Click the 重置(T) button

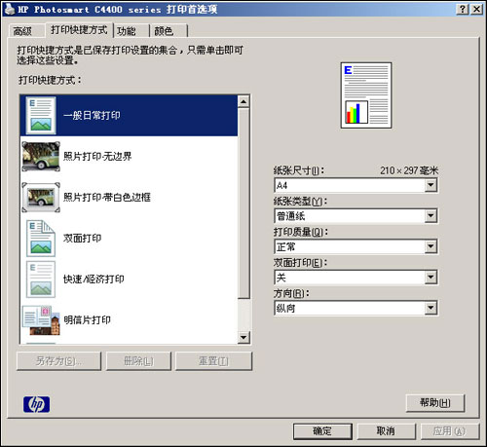213,361
